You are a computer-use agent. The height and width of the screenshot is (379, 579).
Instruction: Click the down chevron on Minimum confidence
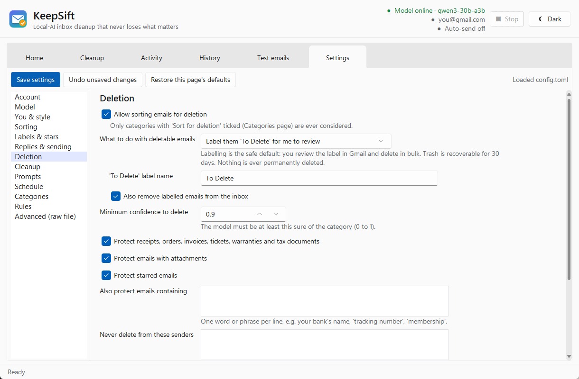coord(276,214)
